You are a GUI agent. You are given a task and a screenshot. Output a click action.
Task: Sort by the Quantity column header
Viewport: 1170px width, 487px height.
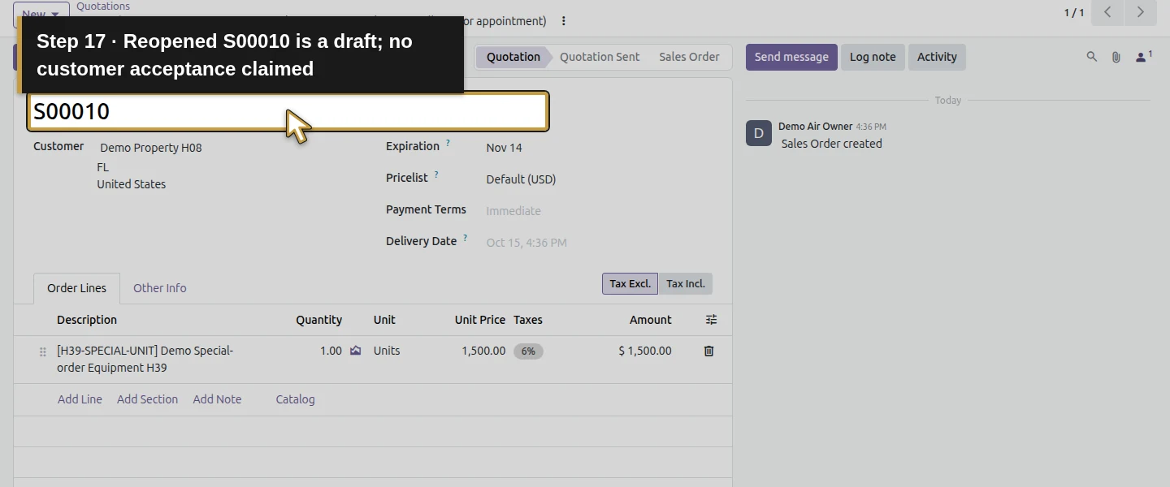coord(318,320)
